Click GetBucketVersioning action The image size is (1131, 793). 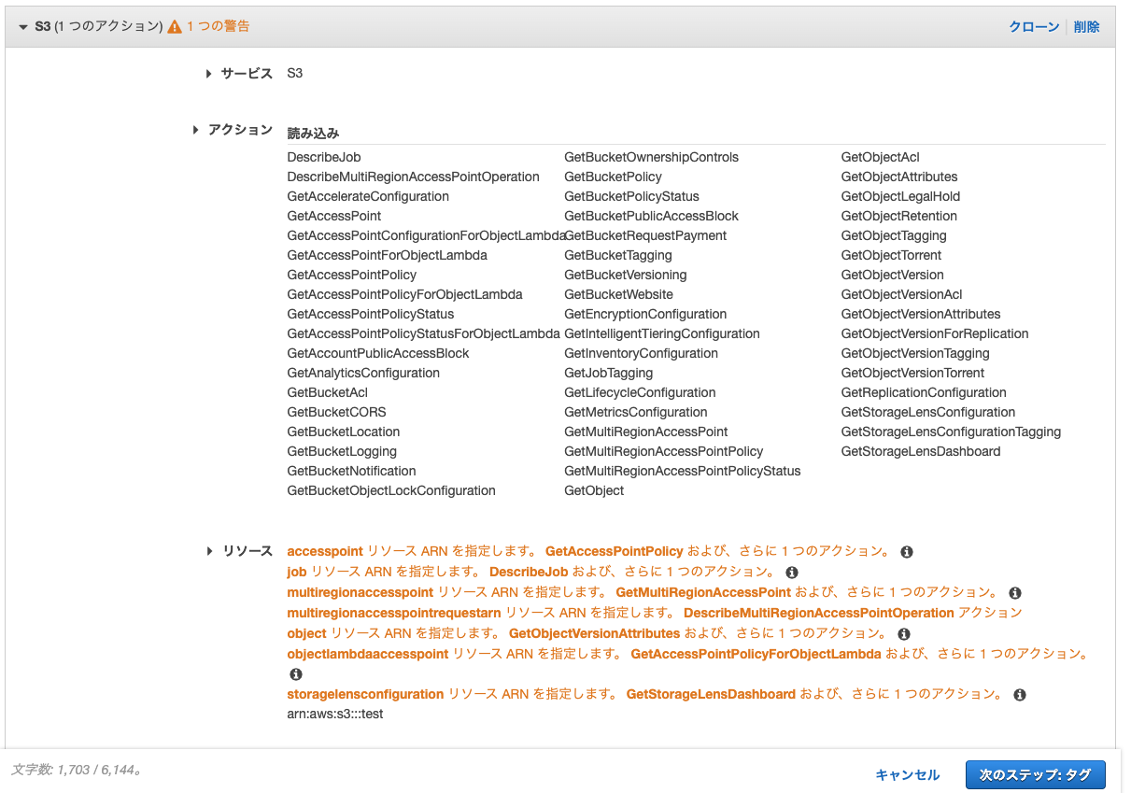click(626, 275)
